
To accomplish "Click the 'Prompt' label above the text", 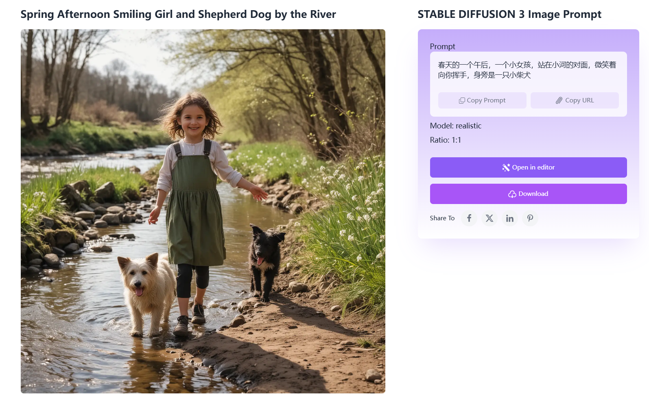I will click(x=442, y=46).
